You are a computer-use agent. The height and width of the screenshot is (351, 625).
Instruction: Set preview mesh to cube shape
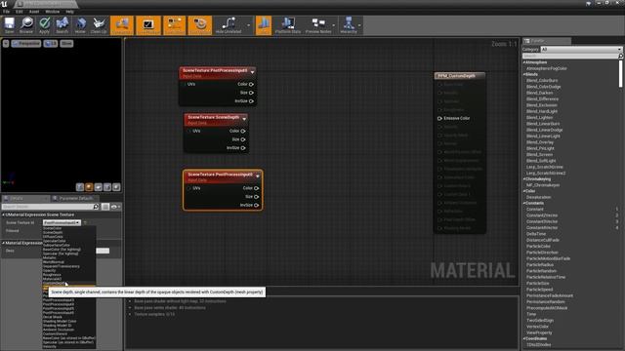[x=107, y=187]
